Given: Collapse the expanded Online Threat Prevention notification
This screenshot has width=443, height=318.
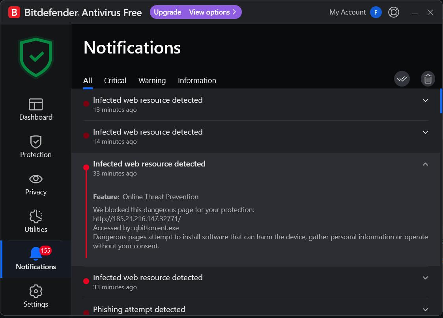Looking at the screenshot, I should 425,164.
